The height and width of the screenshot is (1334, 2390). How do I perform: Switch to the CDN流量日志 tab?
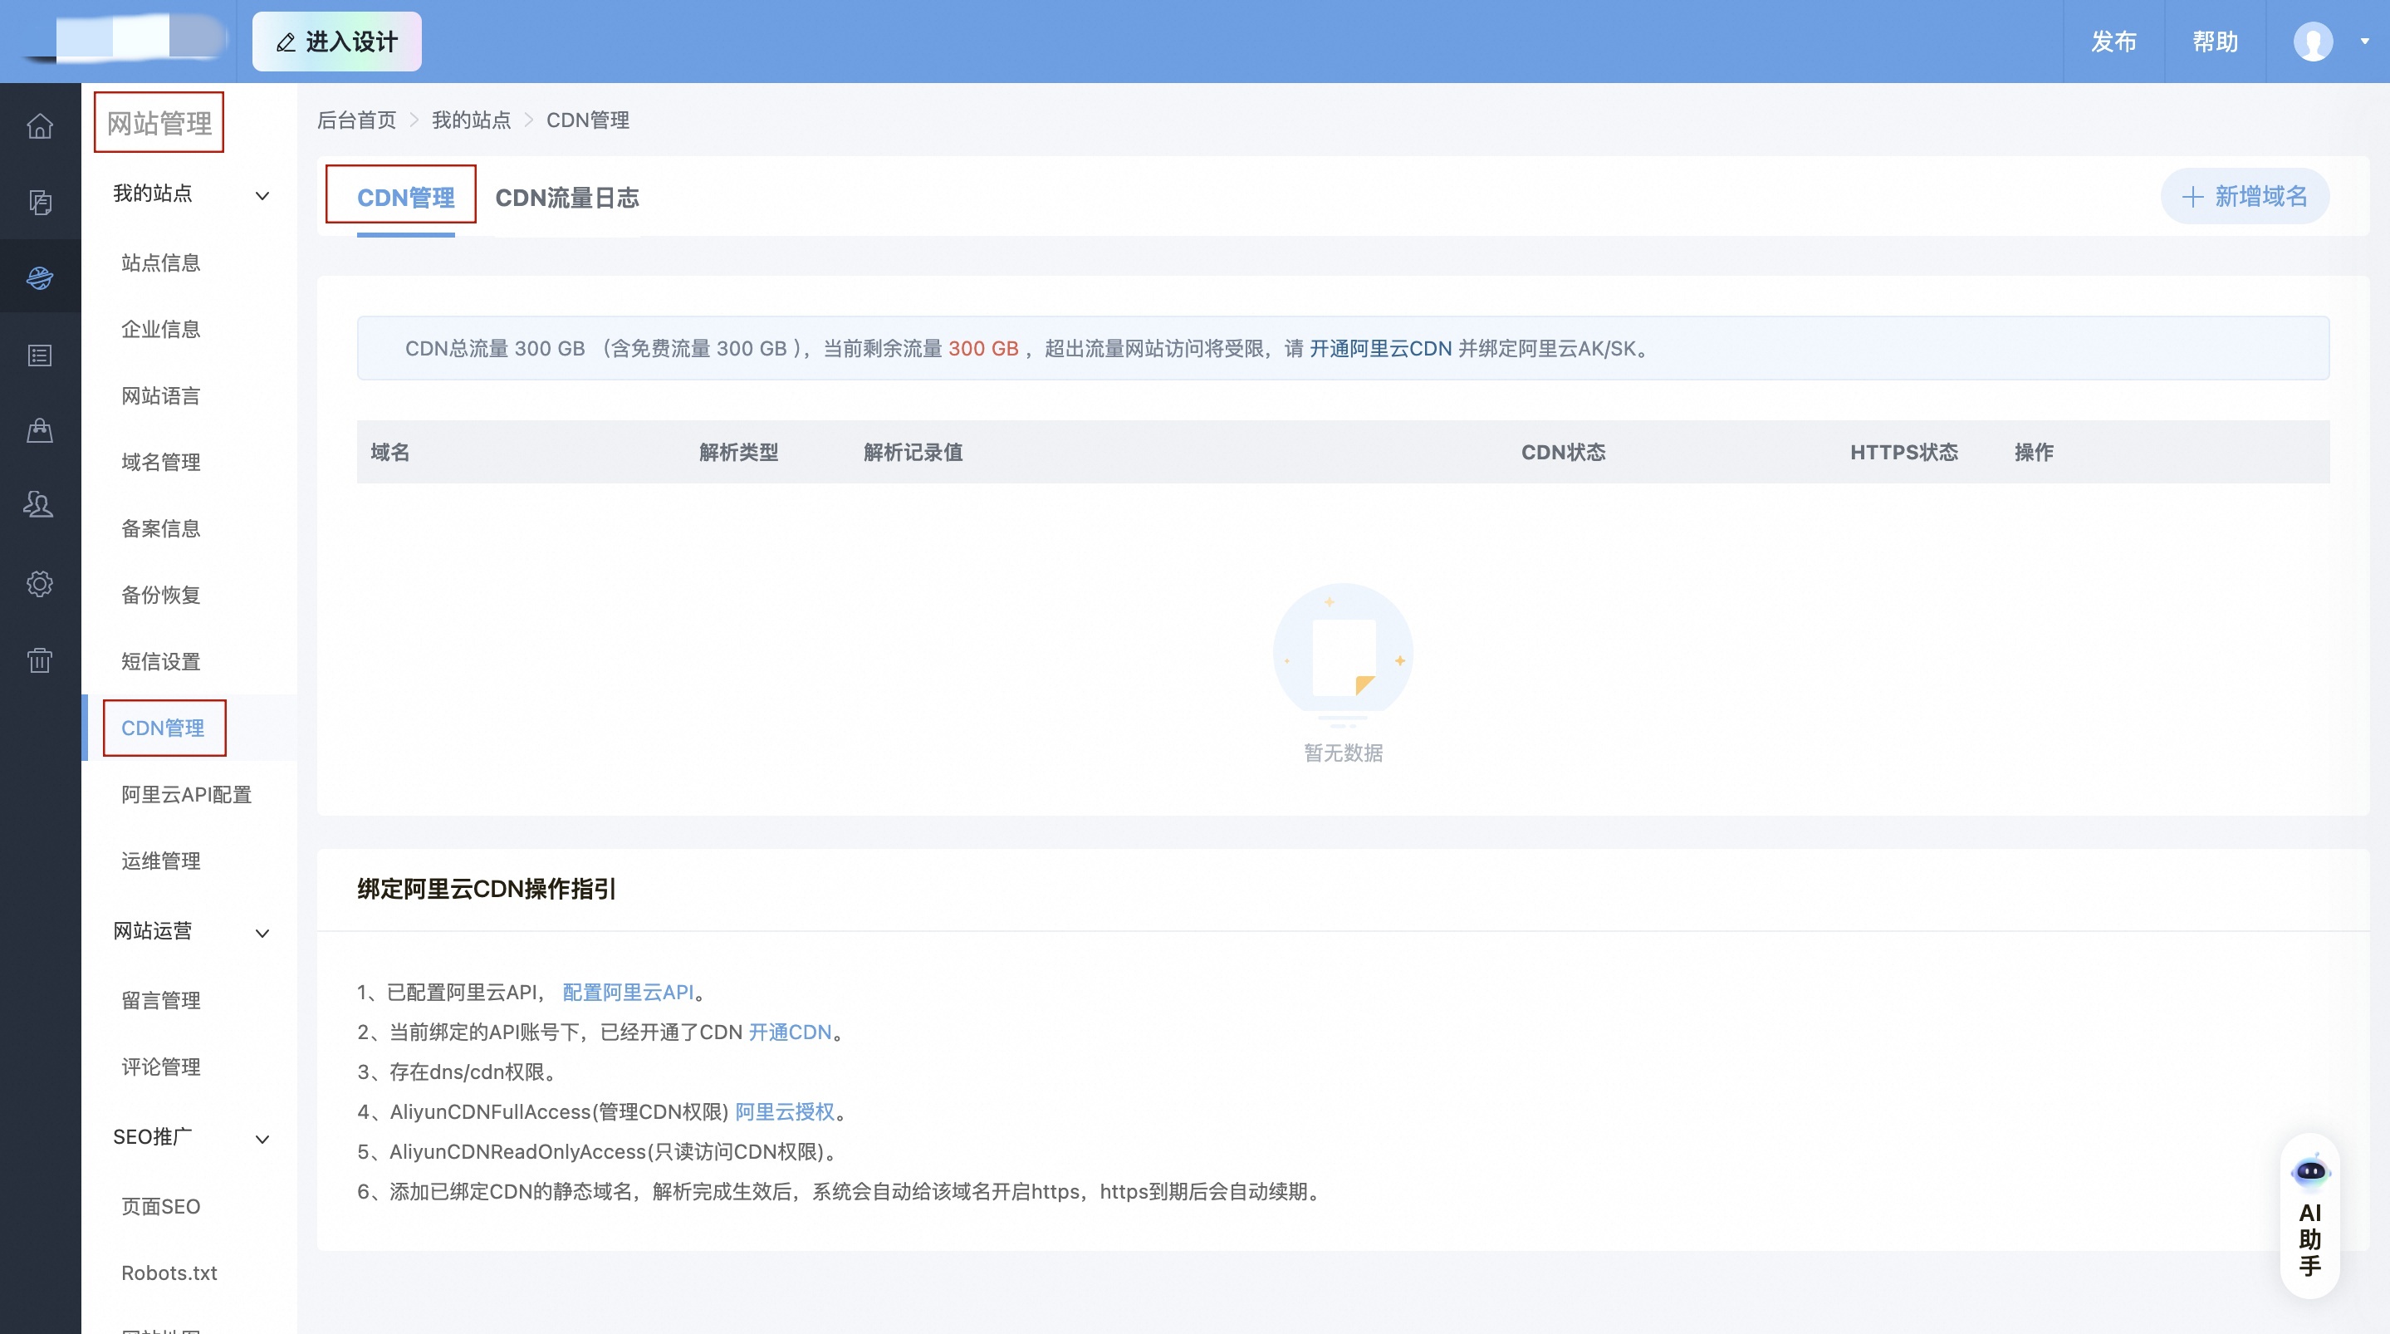click(x=567, y=197)
